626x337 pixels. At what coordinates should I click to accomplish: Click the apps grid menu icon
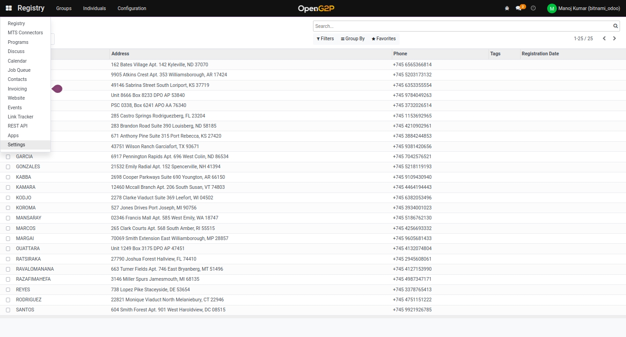click(9, 8)
